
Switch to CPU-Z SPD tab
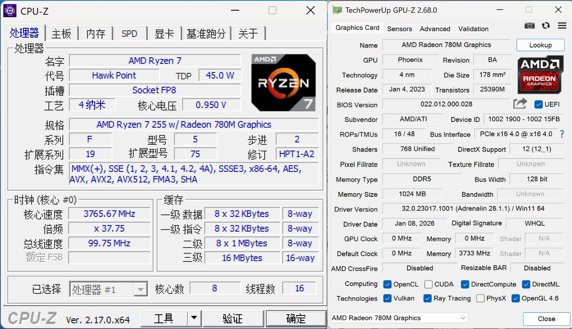pos(130,34)
